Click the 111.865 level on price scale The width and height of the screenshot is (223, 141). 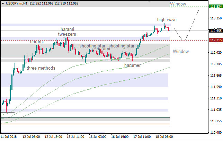click(x=215, y=76)
